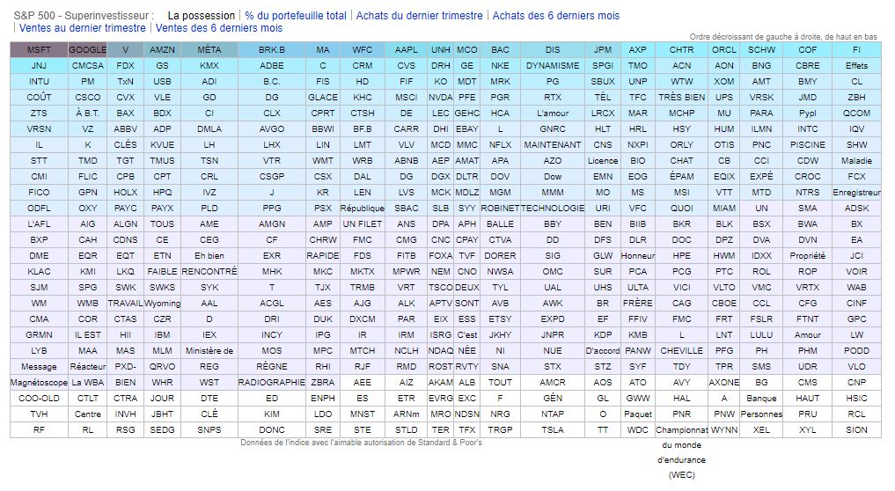Show 'Ventes des 6 derniers mois'

click(218, 28)
